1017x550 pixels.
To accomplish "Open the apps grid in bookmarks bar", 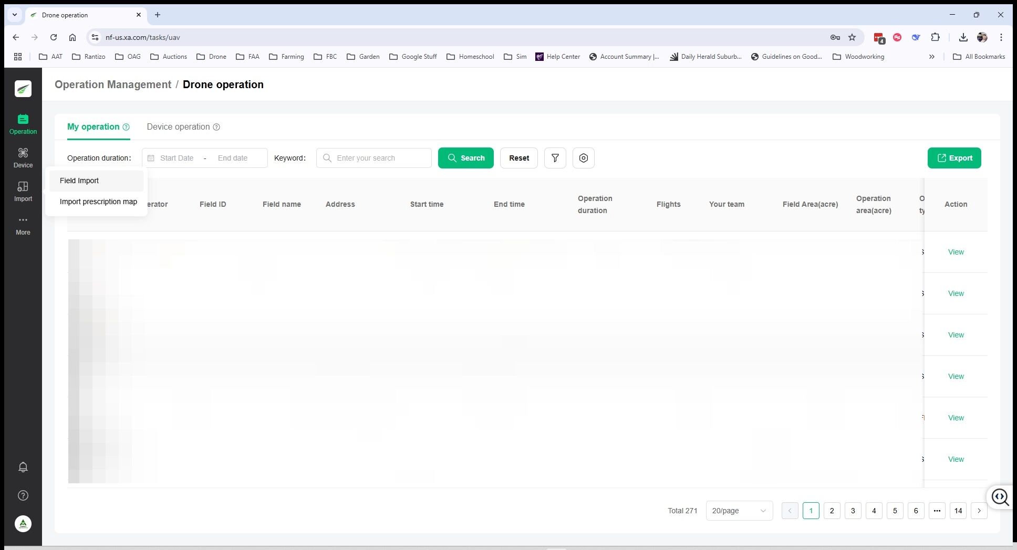I will click(18, 57).
